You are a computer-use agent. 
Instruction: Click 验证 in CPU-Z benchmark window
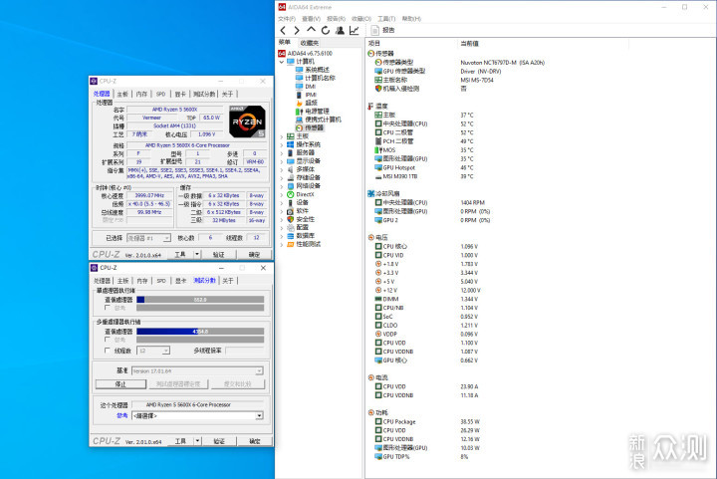[219, 441]
